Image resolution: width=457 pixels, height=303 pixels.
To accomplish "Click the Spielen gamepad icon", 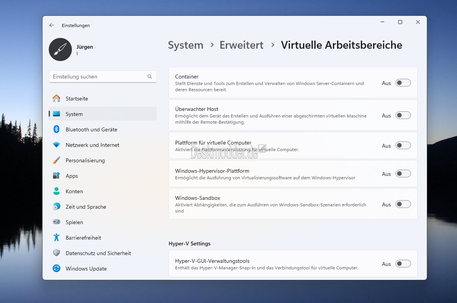I will [x=56, y=222].
